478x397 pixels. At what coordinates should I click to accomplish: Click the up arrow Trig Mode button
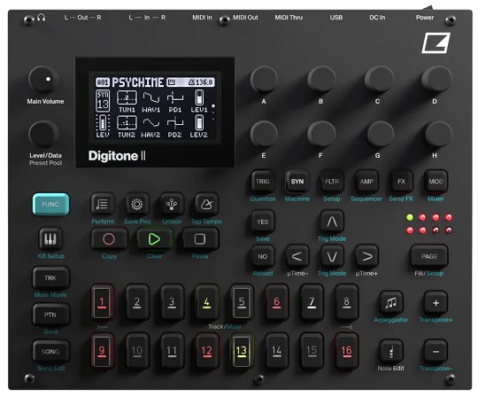pos(332,222)
